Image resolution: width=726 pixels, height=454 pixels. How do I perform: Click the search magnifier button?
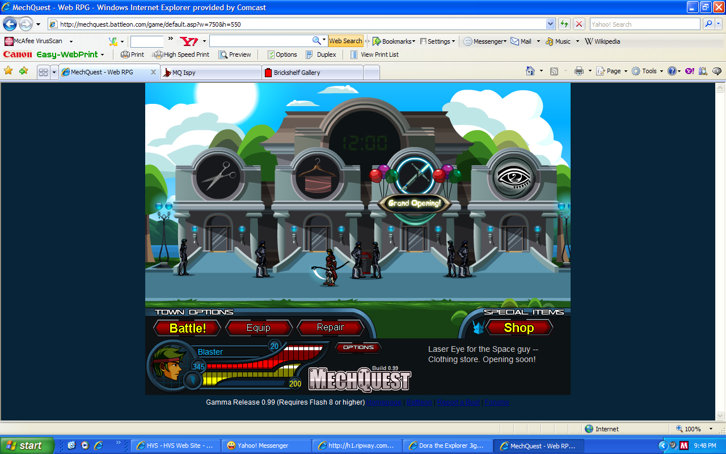point(708,24)
